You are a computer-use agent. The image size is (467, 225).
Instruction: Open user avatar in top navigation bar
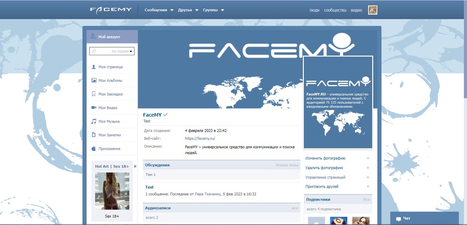pos(373,10)
